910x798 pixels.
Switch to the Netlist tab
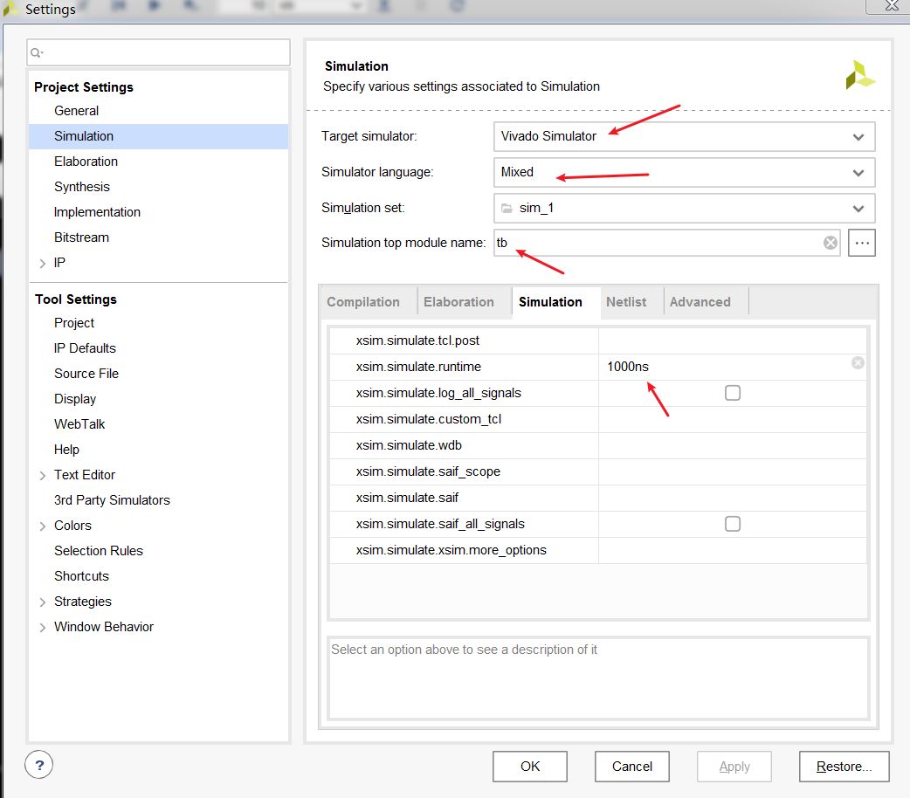[x=626, y=302]
